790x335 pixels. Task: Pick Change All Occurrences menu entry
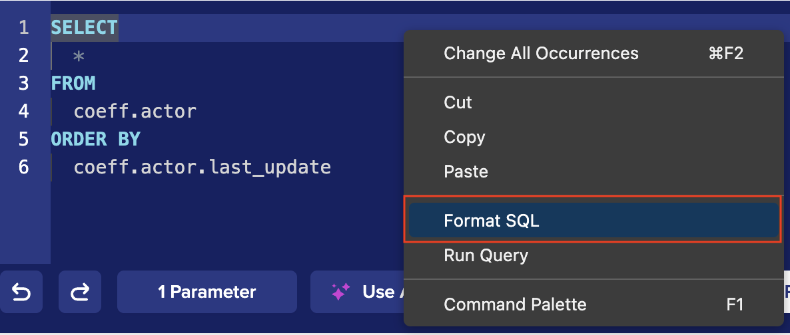(541, 53)
